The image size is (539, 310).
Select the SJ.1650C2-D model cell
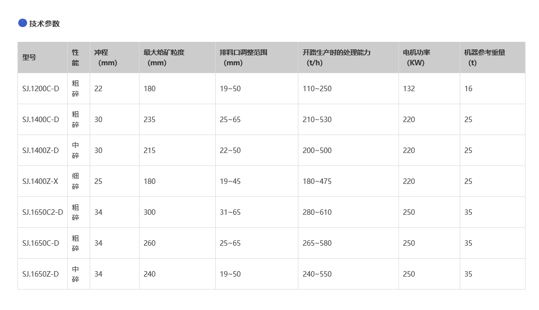(x=42, y=212)
